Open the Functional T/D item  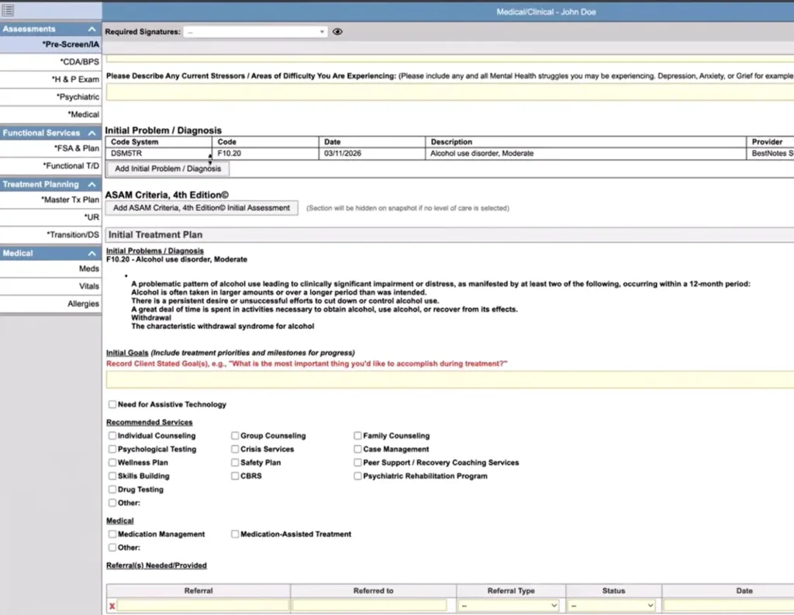50,166
